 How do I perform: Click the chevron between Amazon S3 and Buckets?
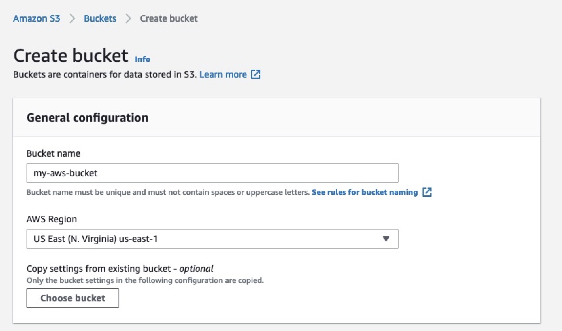click(72, 18)
